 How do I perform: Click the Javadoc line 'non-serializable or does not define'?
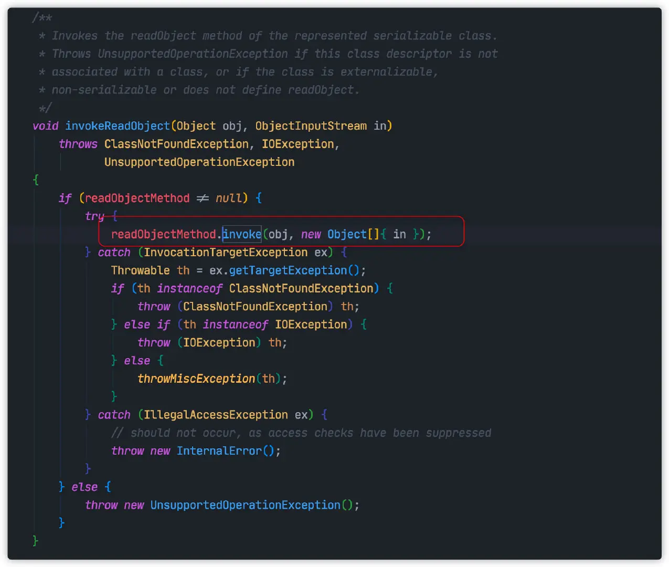coord(199,90)
